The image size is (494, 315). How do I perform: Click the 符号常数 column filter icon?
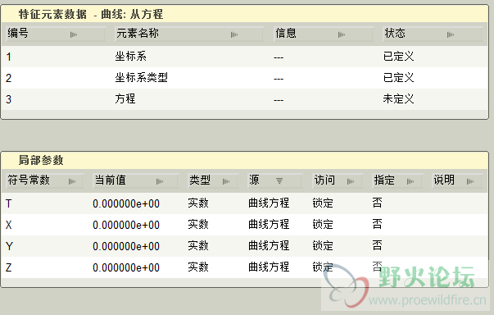pyautogui.click(x=72, y=181)
